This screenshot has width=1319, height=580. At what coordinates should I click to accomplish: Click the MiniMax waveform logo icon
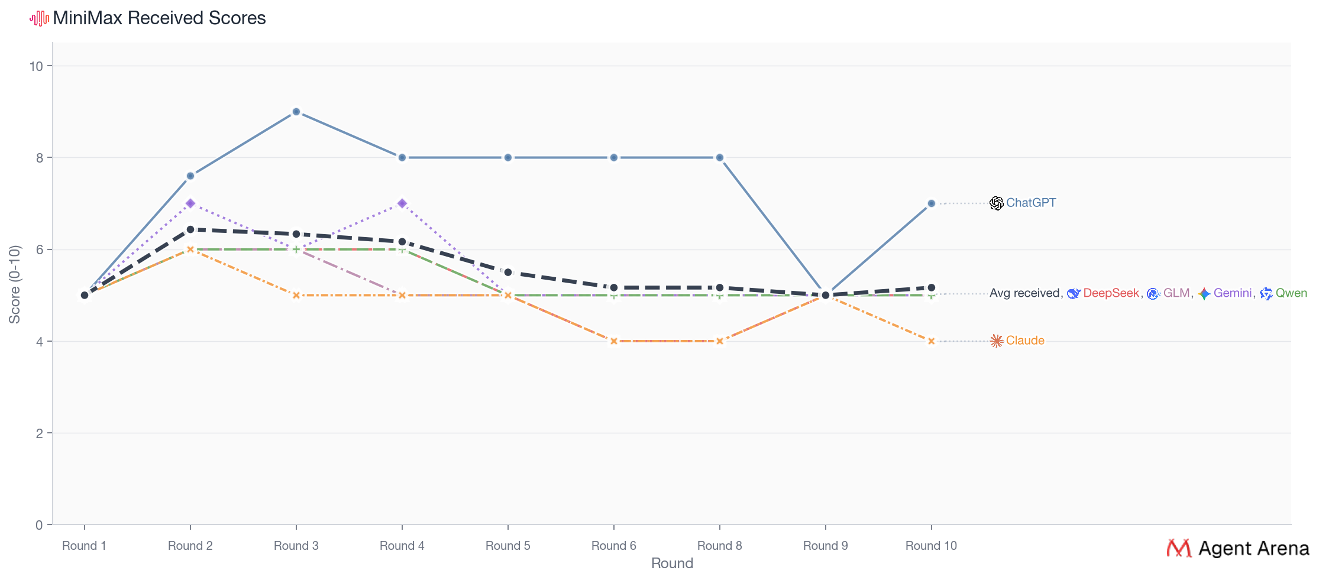pyautogui.click(x=39, y=18)
